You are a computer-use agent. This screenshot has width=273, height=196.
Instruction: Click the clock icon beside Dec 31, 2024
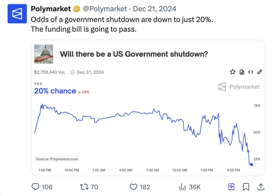click(73, 72)
